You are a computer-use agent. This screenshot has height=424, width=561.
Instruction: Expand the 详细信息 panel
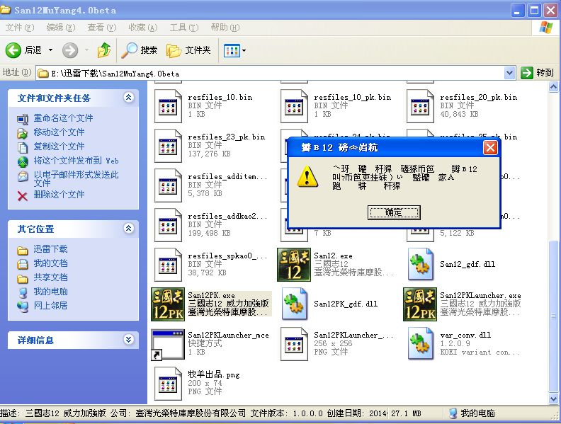pos(128,339)
